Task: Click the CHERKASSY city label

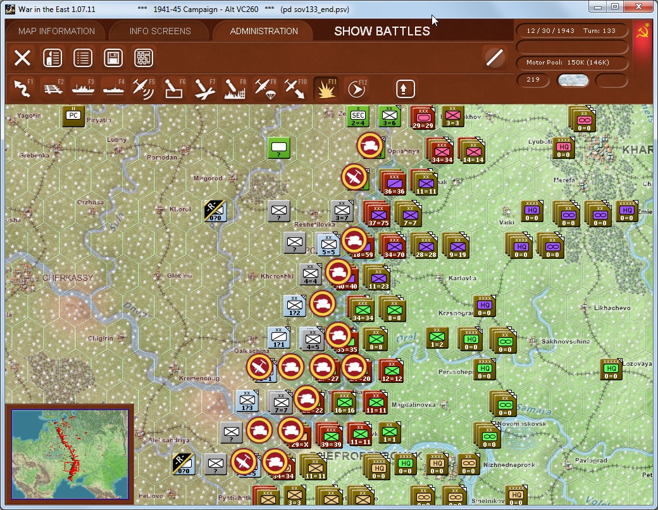Action: [68, 277]
